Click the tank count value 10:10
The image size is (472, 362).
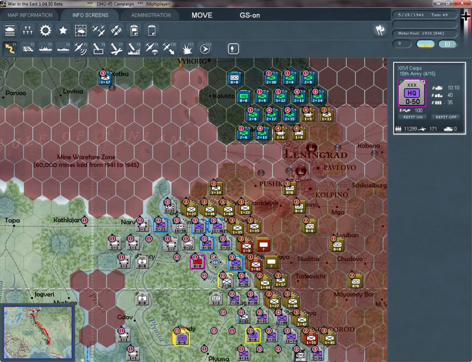(x=454, y=88)
